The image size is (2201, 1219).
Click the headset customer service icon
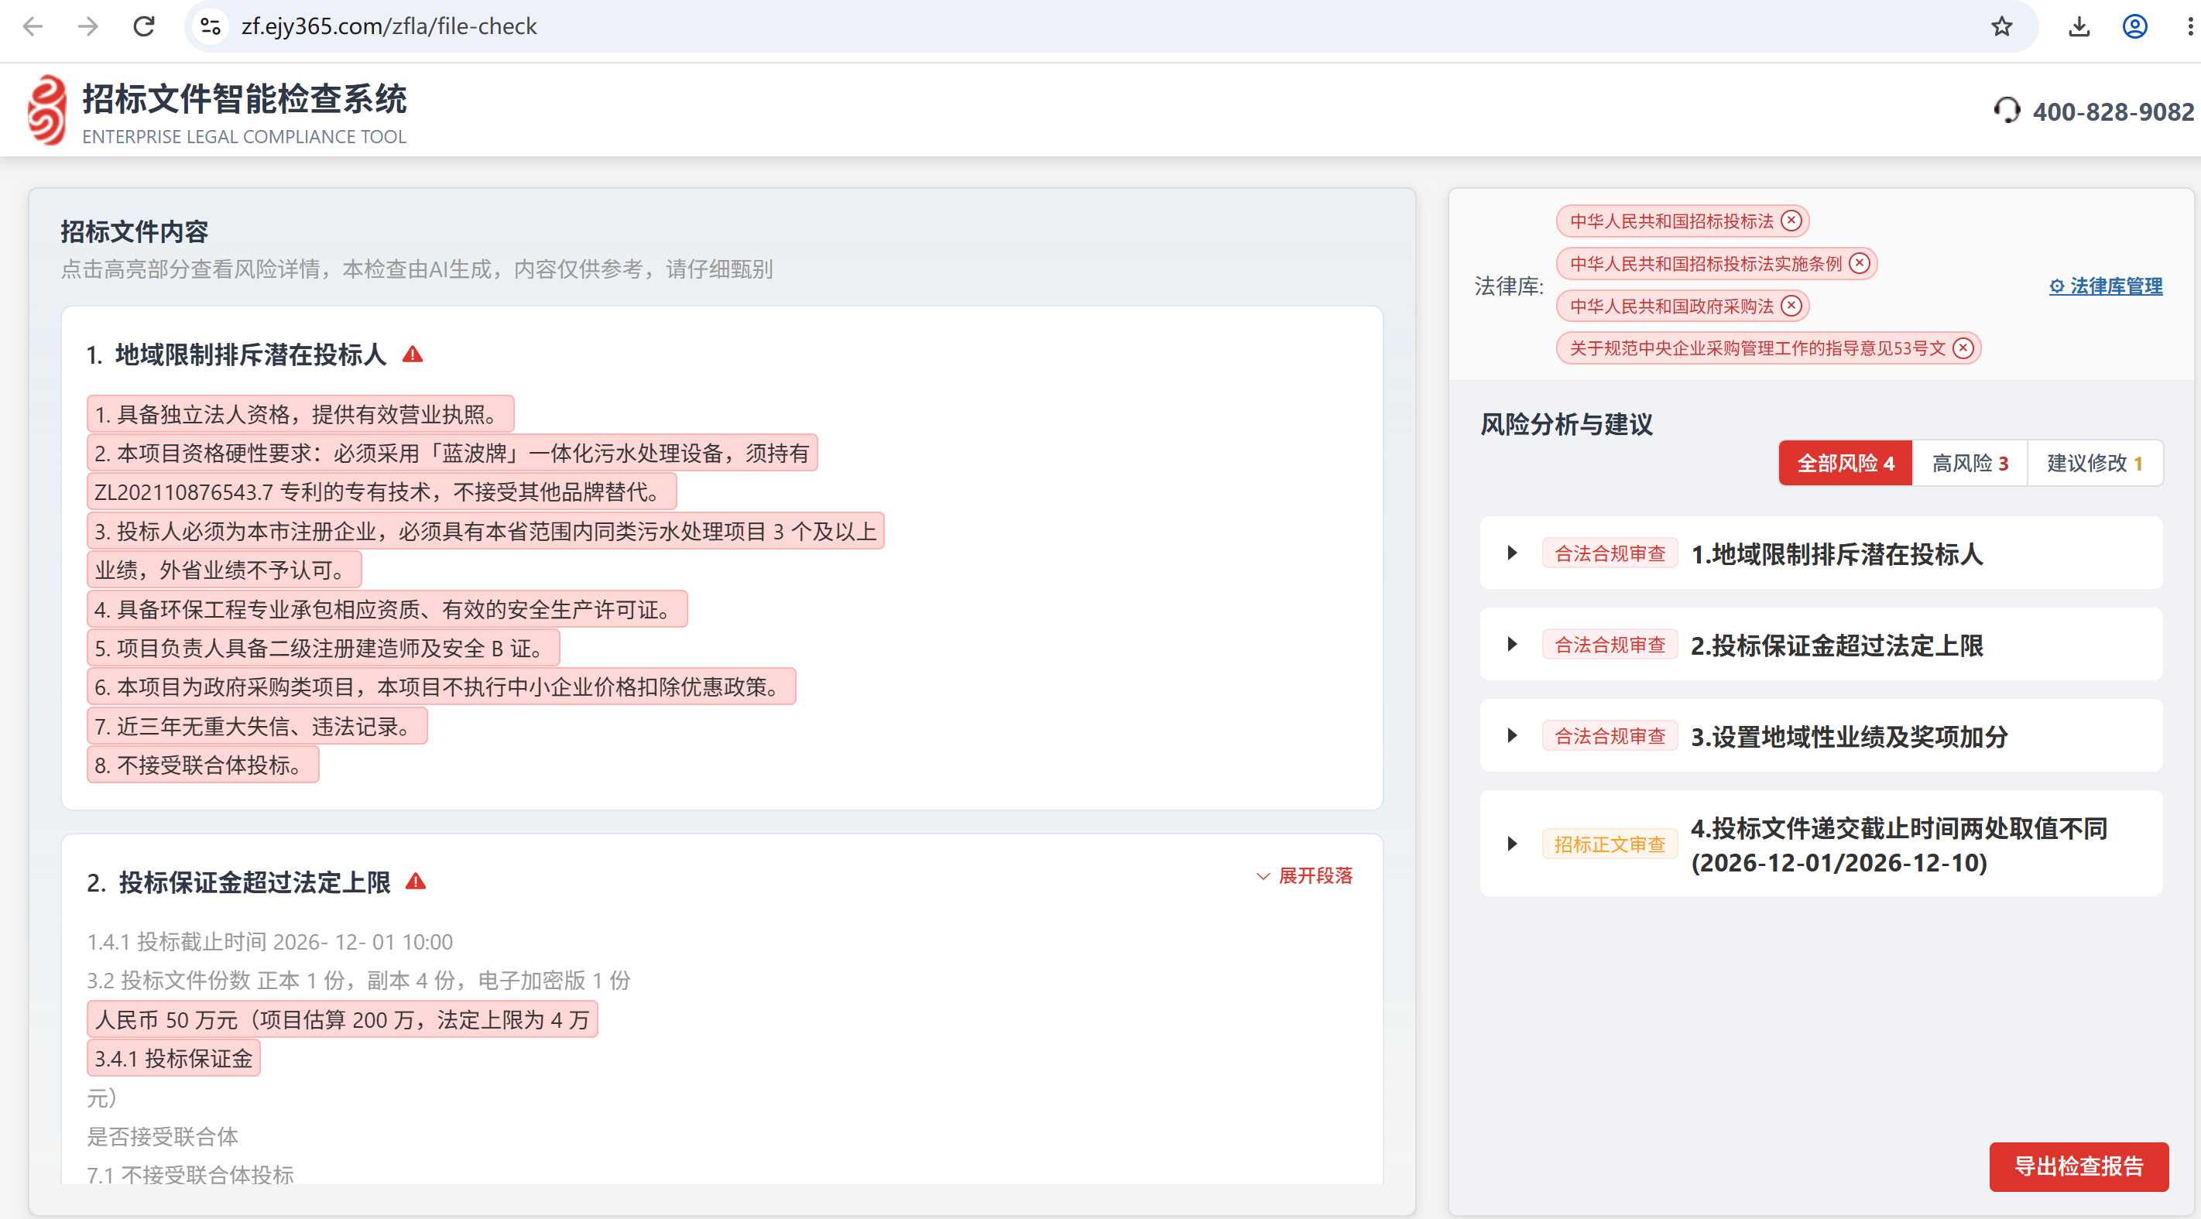(x=2006, y=110)
